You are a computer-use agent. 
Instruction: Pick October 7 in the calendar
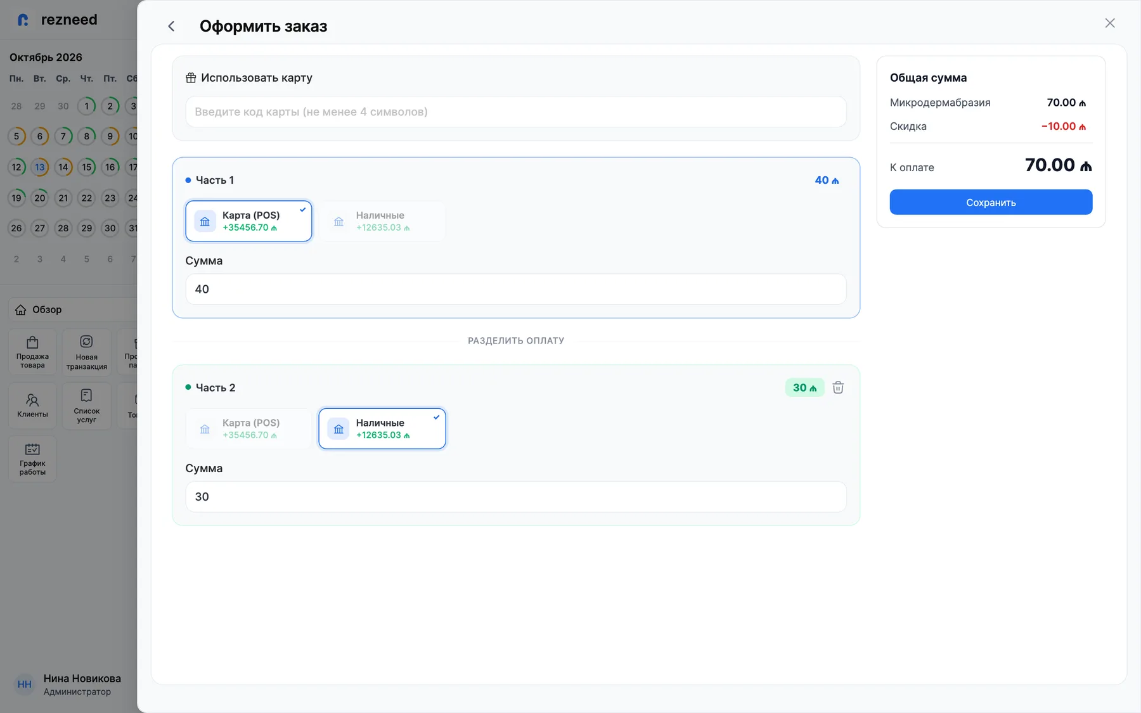pos(63,136)
